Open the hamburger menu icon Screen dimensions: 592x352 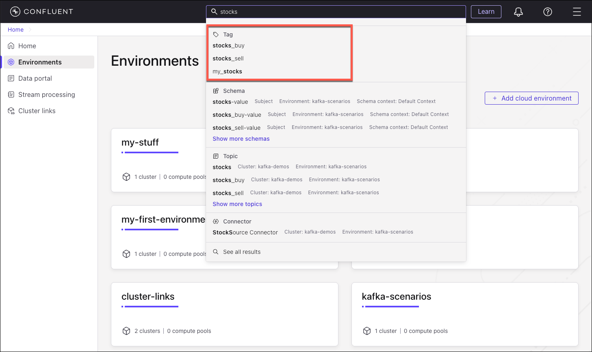(577, 12)
